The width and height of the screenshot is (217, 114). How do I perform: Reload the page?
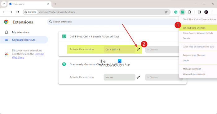coord(18,12)
